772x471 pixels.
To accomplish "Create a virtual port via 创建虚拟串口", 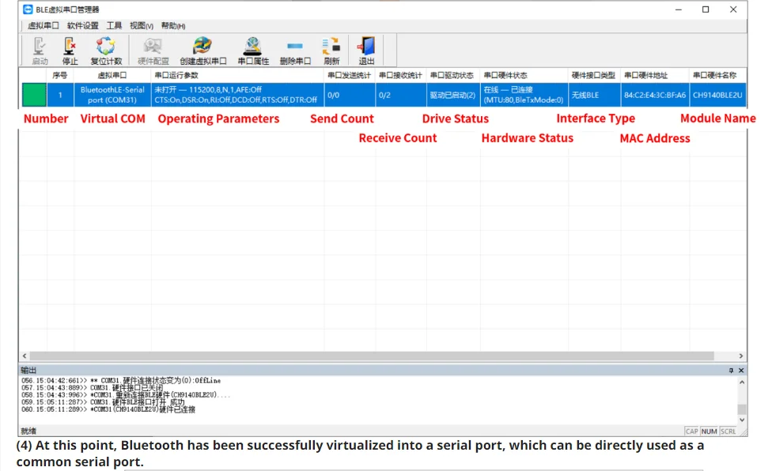I will (202, 51).
